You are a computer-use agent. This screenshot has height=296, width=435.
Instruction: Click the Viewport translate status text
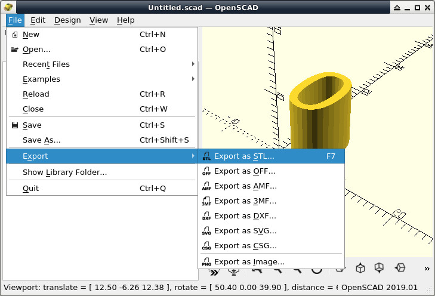pos(170,288)
